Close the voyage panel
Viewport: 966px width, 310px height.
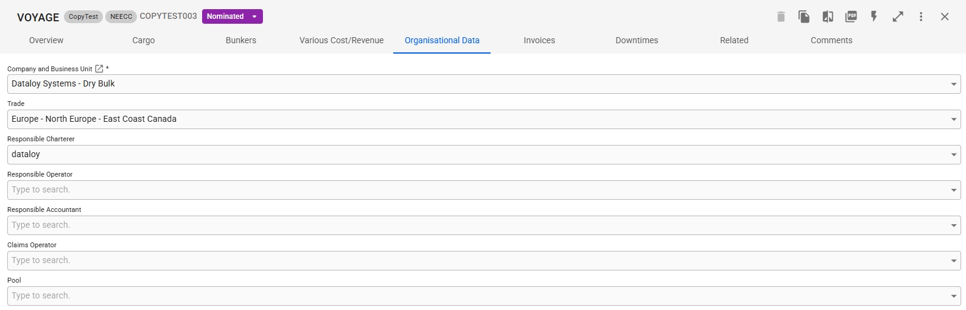click(x=945, y=16)
